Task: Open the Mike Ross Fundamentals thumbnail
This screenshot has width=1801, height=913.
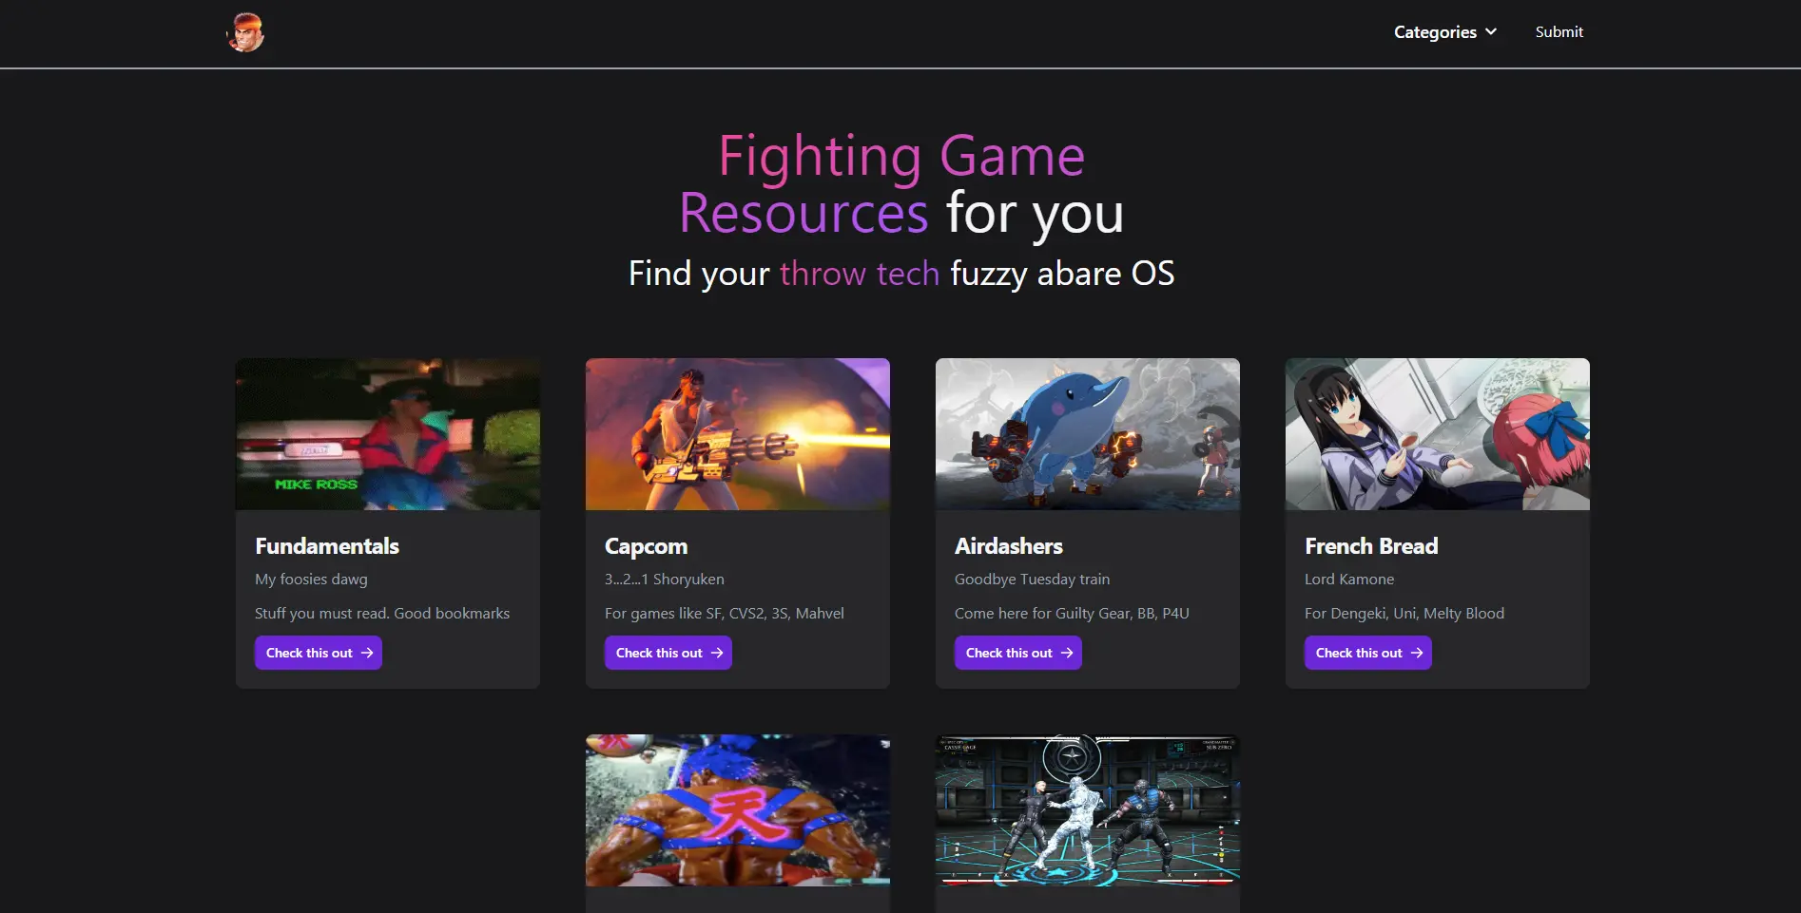Action: (x=388, y=434)
